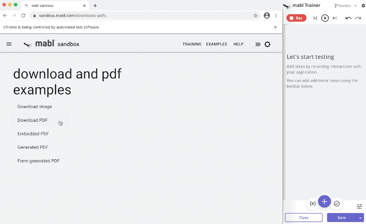Screen dimensions: 366x224
Task: Go back in the browser
Action: tap(5, 16)
